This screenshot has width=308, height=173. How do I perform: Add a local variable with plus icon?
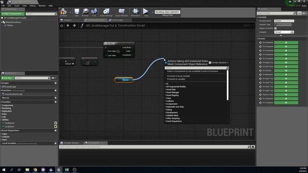pos(56,143)
